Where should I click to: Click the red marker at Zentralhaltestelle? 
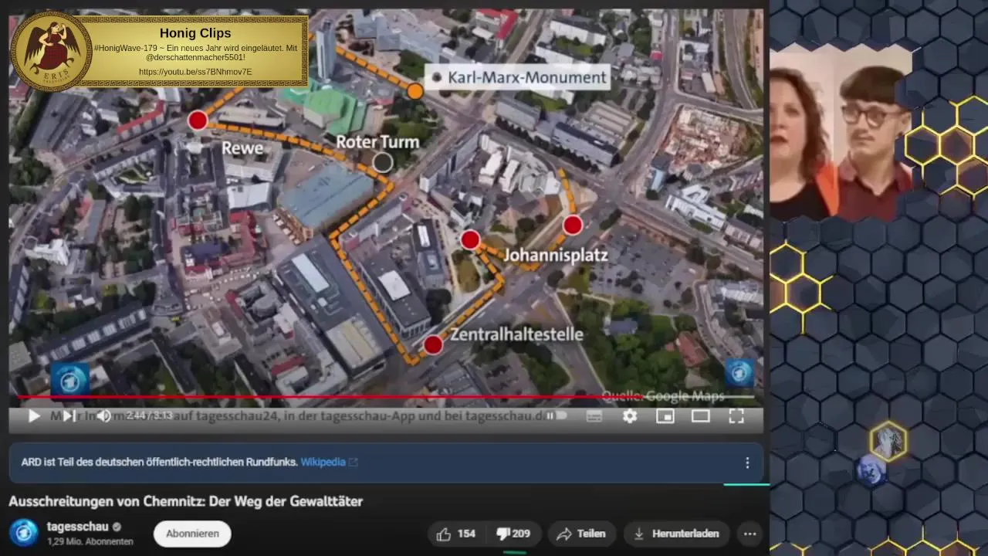pyautogui.click(x=433, y=344)
